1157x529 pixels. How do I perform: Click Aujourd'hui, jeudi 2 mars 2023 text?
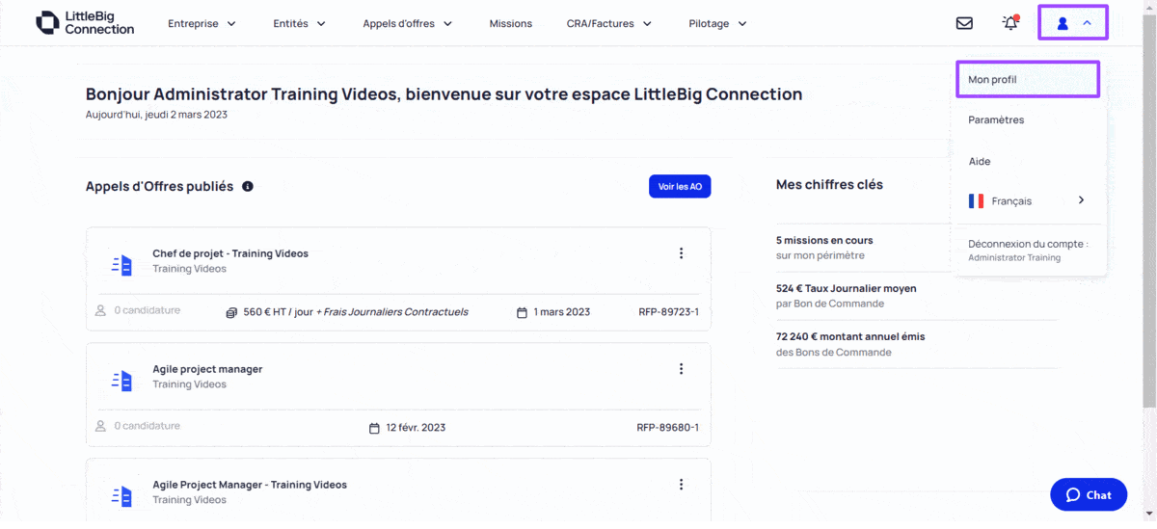pos(156,115)
